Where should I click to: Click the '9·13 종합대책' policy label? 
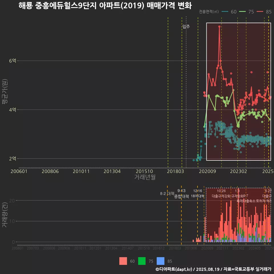coord(182,194)
